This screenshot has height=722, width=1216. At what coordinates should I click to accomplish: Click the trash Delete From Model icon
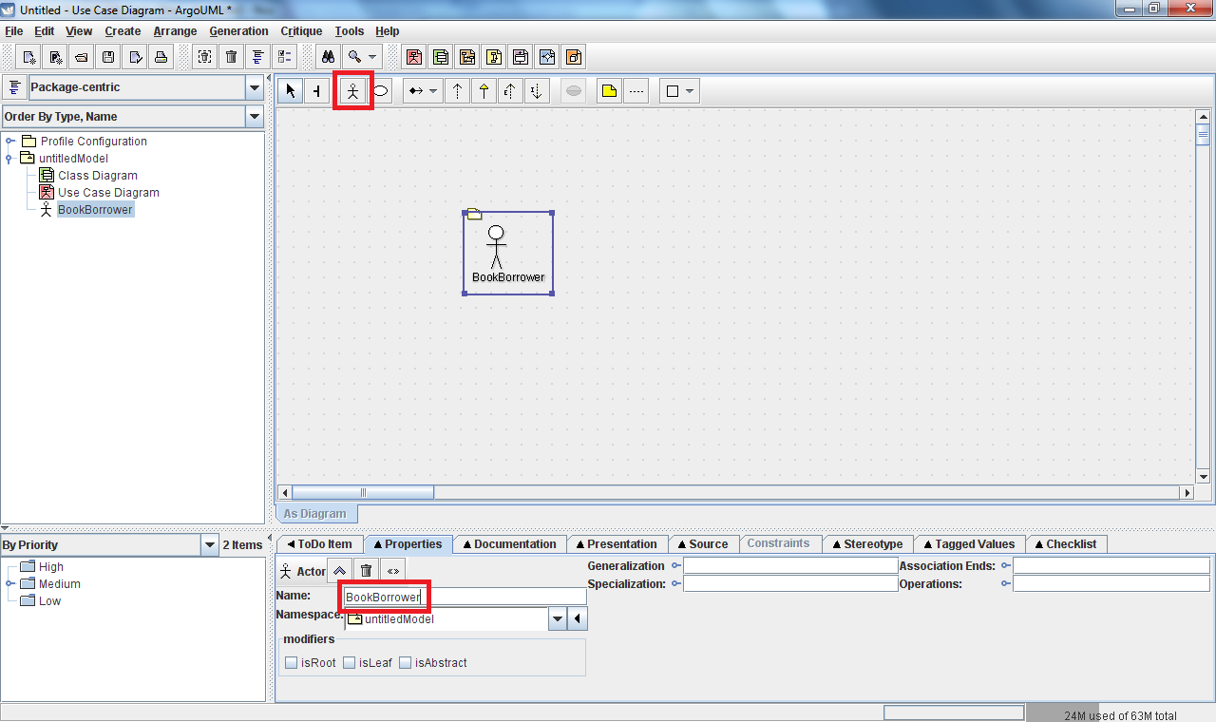[231, 57]
